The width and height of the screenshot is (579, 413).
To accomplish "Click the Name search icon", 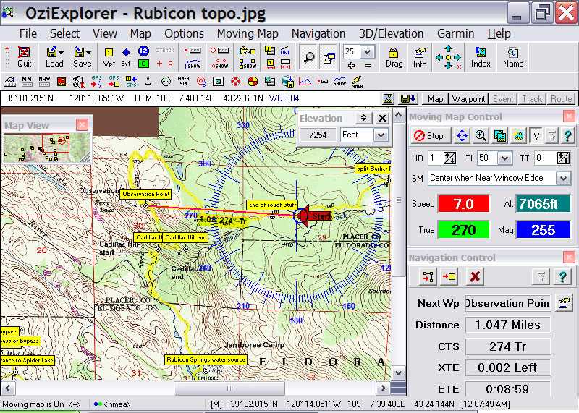I will pyautogui.click(x=513, y=57).
